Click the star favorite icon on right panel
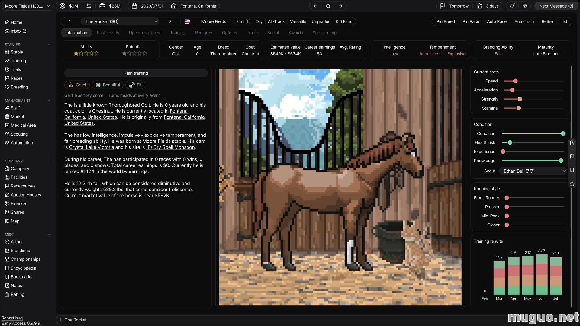 point(572,184)
